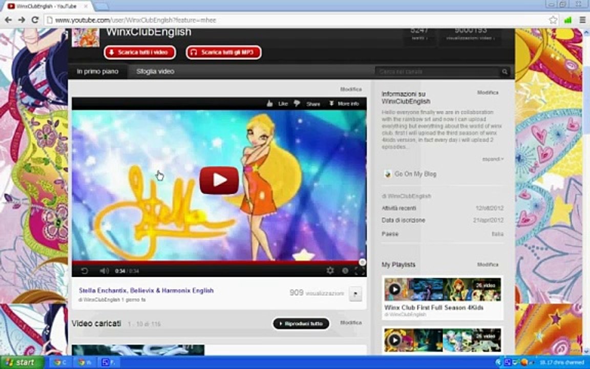Click the 'Winx Club First Full Season 4Kids' playlist thumbnail
Screen dimensions: 590x369
pos(442,289)
